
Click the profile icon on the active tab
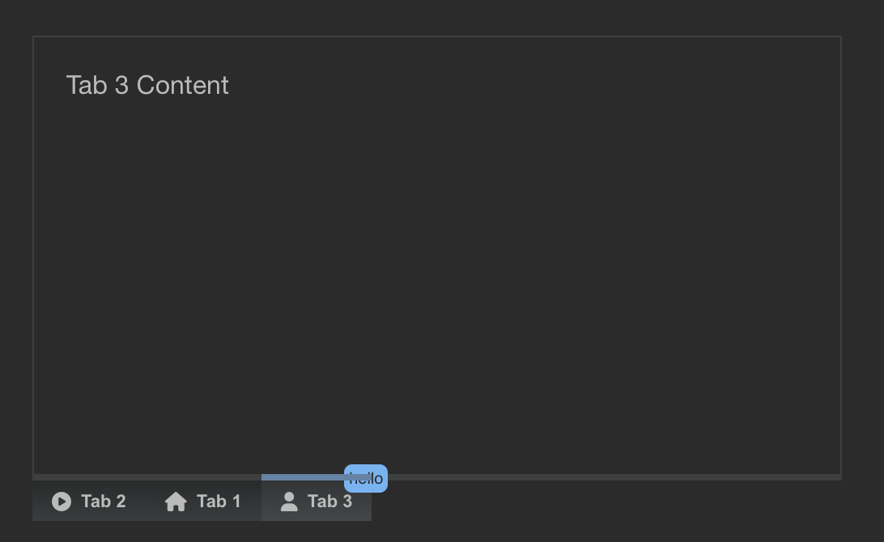click(x=288, y=502)
